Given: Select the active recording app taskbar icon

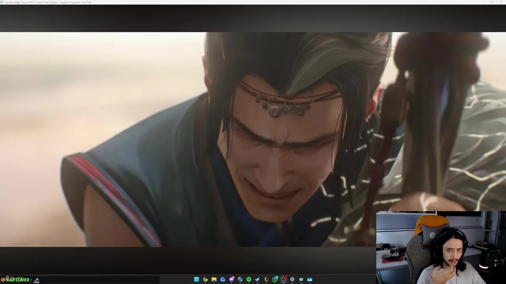Looking at the screenshot, I should click(283, 279).
